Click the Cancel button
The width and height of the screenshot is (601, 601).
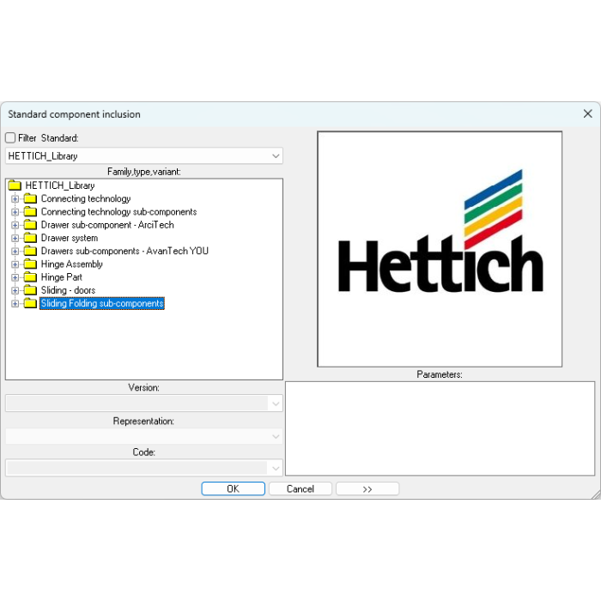pos(300,489)
